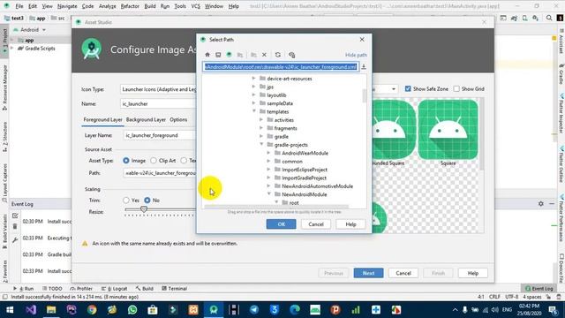Screen dimensions: 565x318
Task: Expand the AndroidWearModule folder
Action: [x=268, y=153]
